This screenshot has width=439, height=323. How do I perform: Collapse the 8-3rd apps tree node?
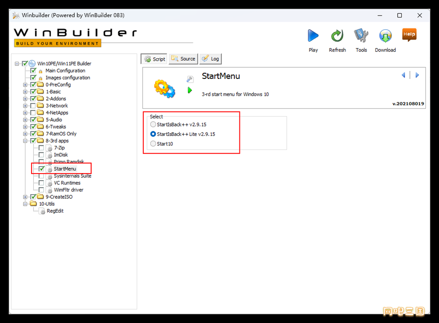[25, 141]
